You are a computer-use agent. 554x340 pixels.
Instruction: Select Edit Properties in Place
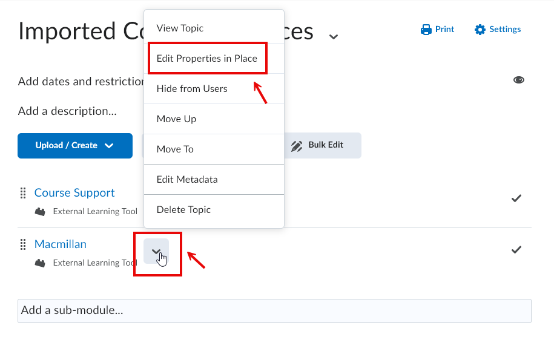(206, 59)
